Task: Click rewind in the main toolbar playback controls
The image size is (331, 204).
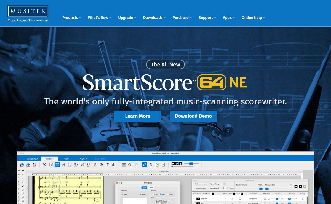Action: click(173, 164)
